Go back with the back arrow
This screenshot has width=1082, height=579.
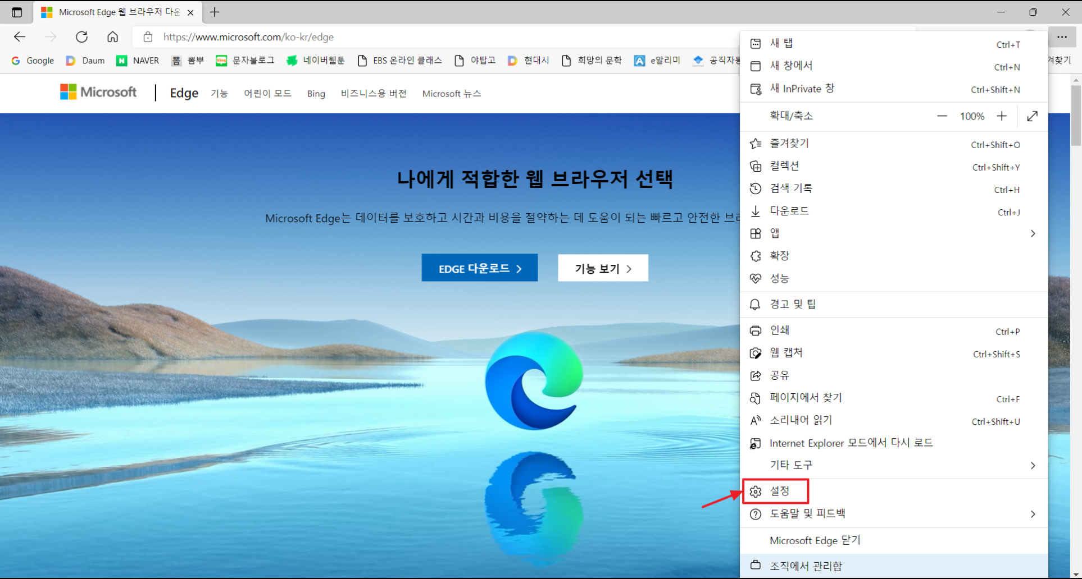click(x=20, y=37)
